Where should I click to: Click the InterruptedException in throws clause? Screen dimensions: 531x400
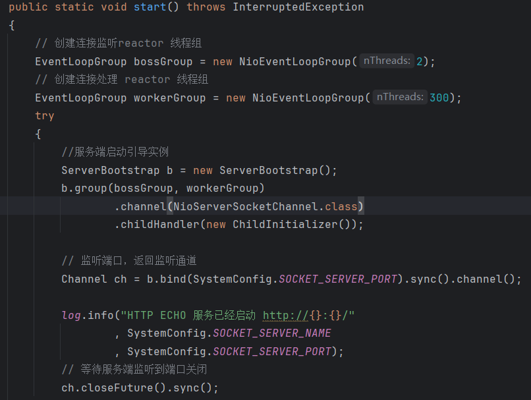[298, 7]
